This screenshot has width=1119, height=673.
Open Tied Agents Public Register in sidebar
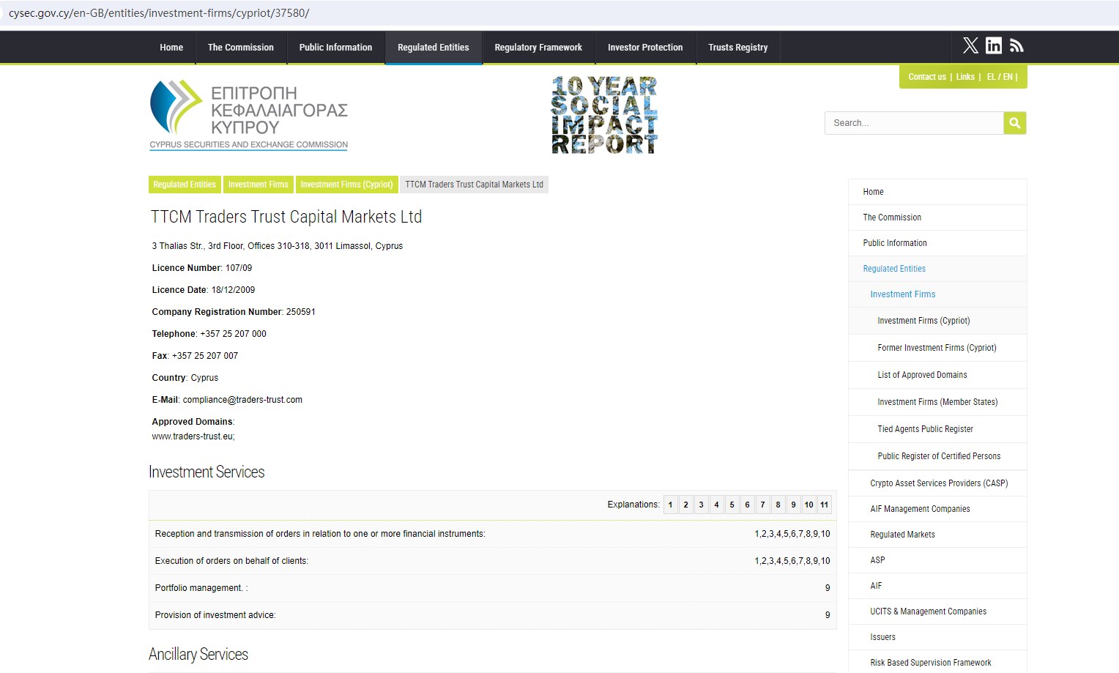point(925,429)
